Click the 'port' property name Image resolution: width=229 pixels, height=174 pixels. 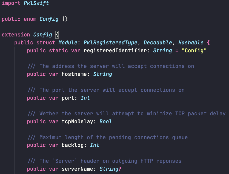click(68, 98)
